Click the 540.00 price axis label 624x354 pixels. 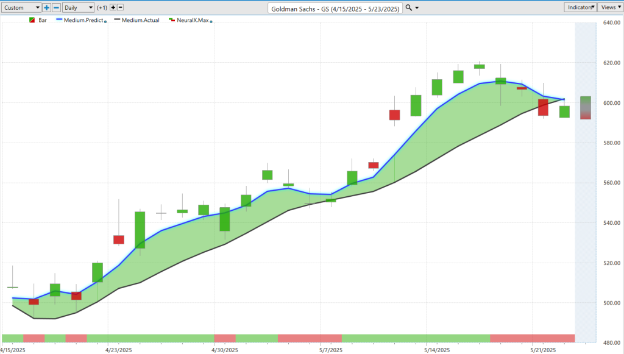pos(611,223)
